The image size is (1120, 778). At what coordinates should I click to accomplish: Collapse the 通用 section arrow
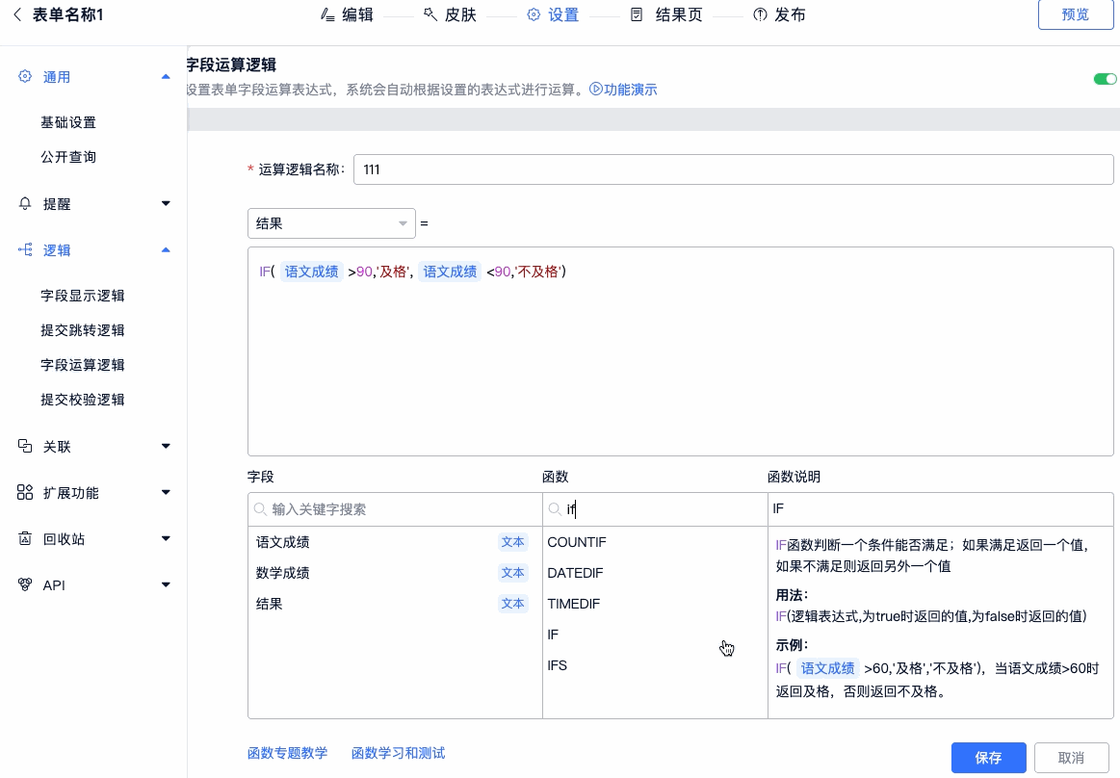[166, 77]
